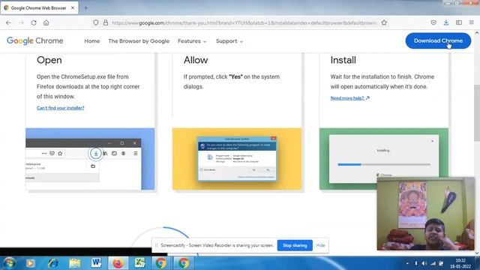The height and width of the screenshot is (270, 480).
Task: Click the Allow step dialog illustration
Action: 237,159
